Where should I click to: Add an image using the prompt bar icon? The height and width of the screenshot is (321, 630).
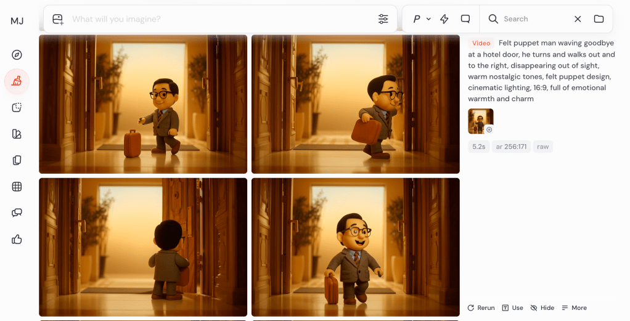click(x=58, y=19)
